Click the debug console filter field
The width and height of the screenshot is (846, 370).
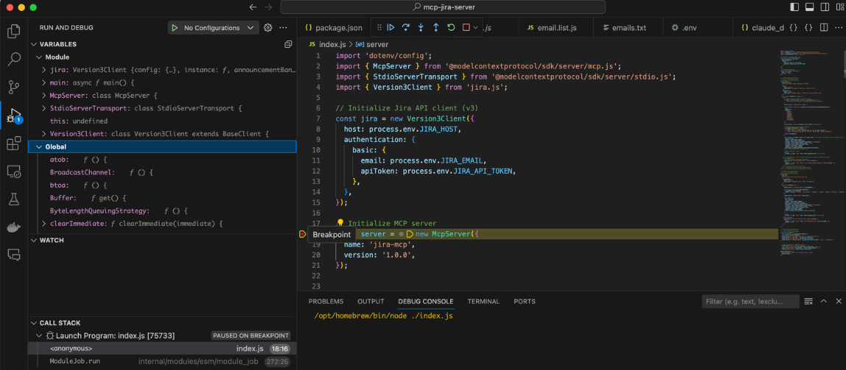[750, 302]
